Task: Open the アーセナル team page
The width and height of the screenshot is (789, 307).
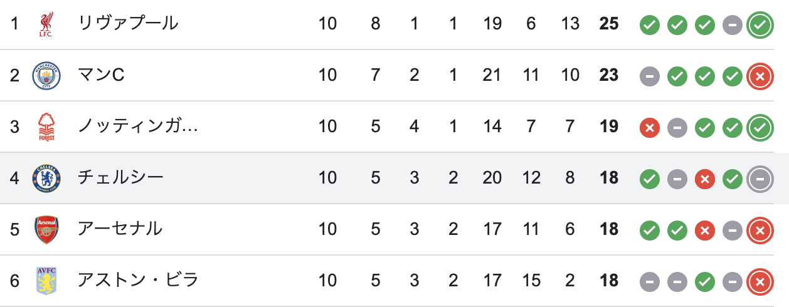Action: (120, 229)
